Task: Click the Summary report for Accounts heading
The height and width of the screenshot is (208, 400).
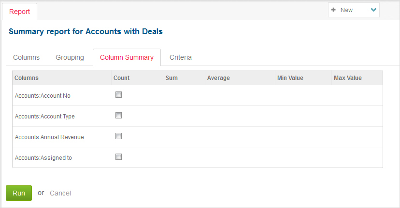Action: (x=86, y=31)
